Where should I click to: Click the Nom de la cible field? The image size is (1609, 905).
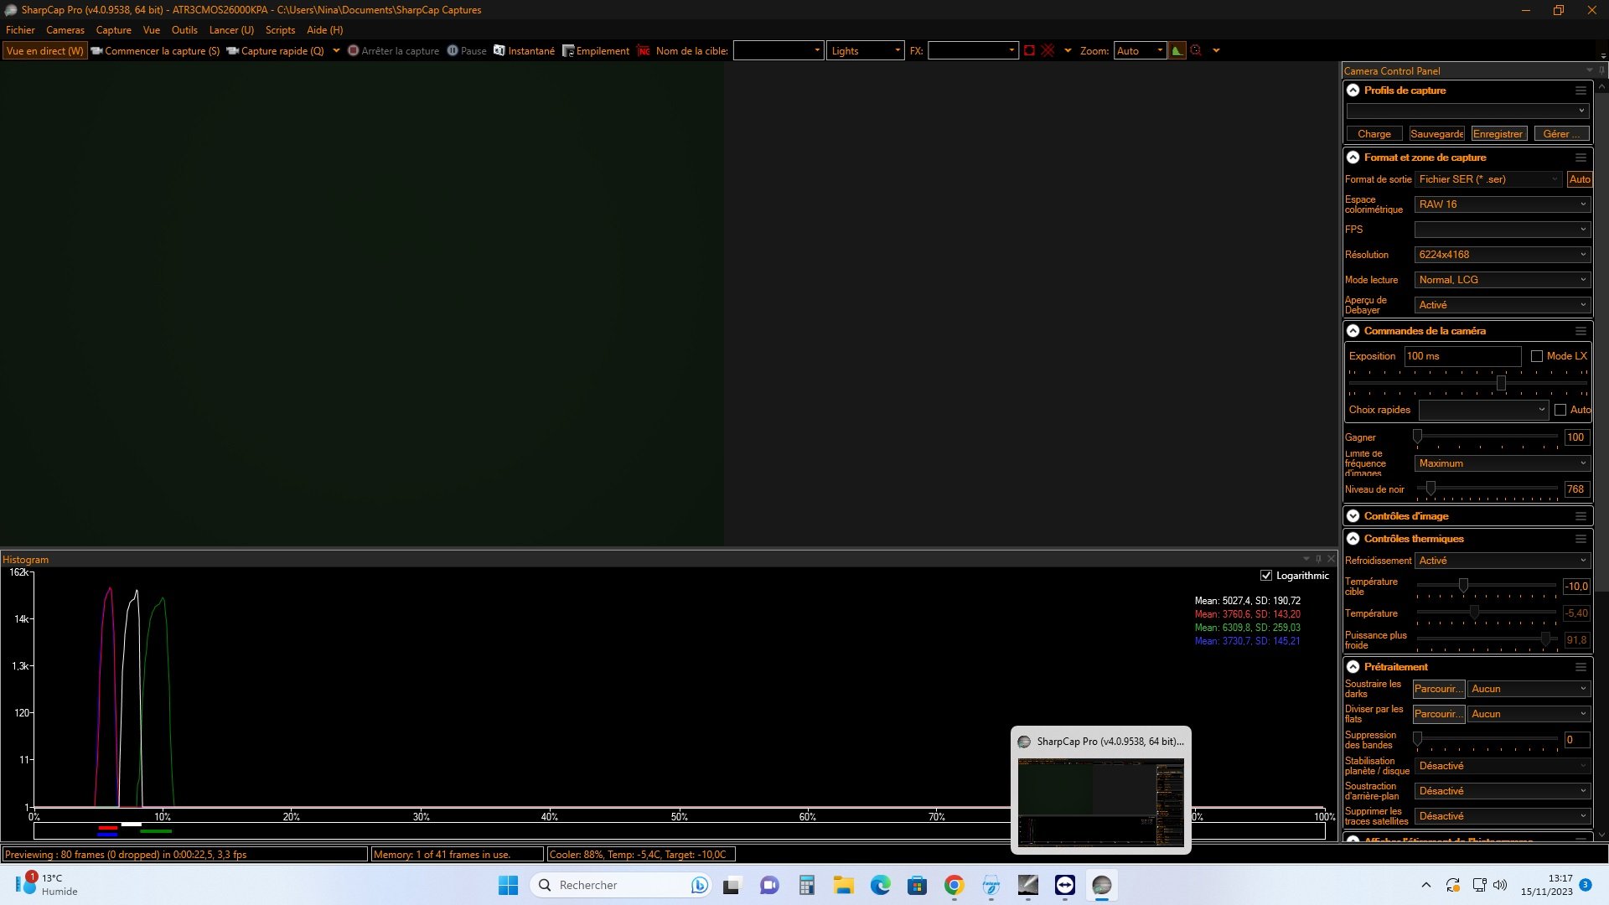click(x=779, y=51)
